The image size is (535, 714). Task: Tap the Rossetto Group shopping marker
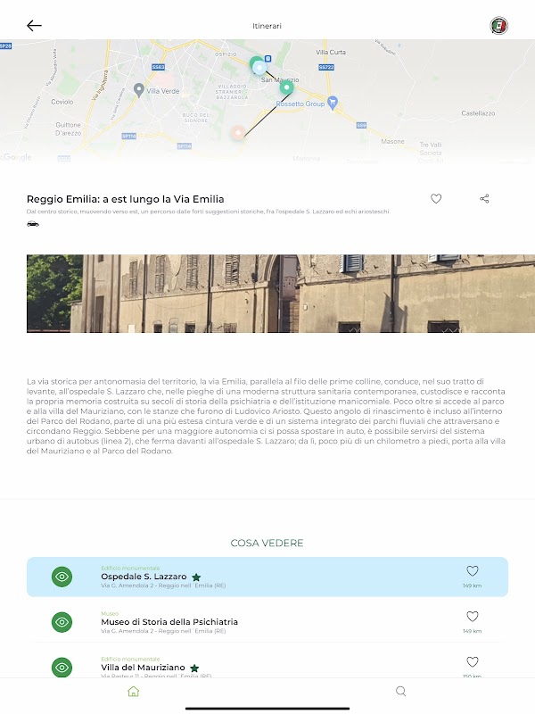coord(333,103)
